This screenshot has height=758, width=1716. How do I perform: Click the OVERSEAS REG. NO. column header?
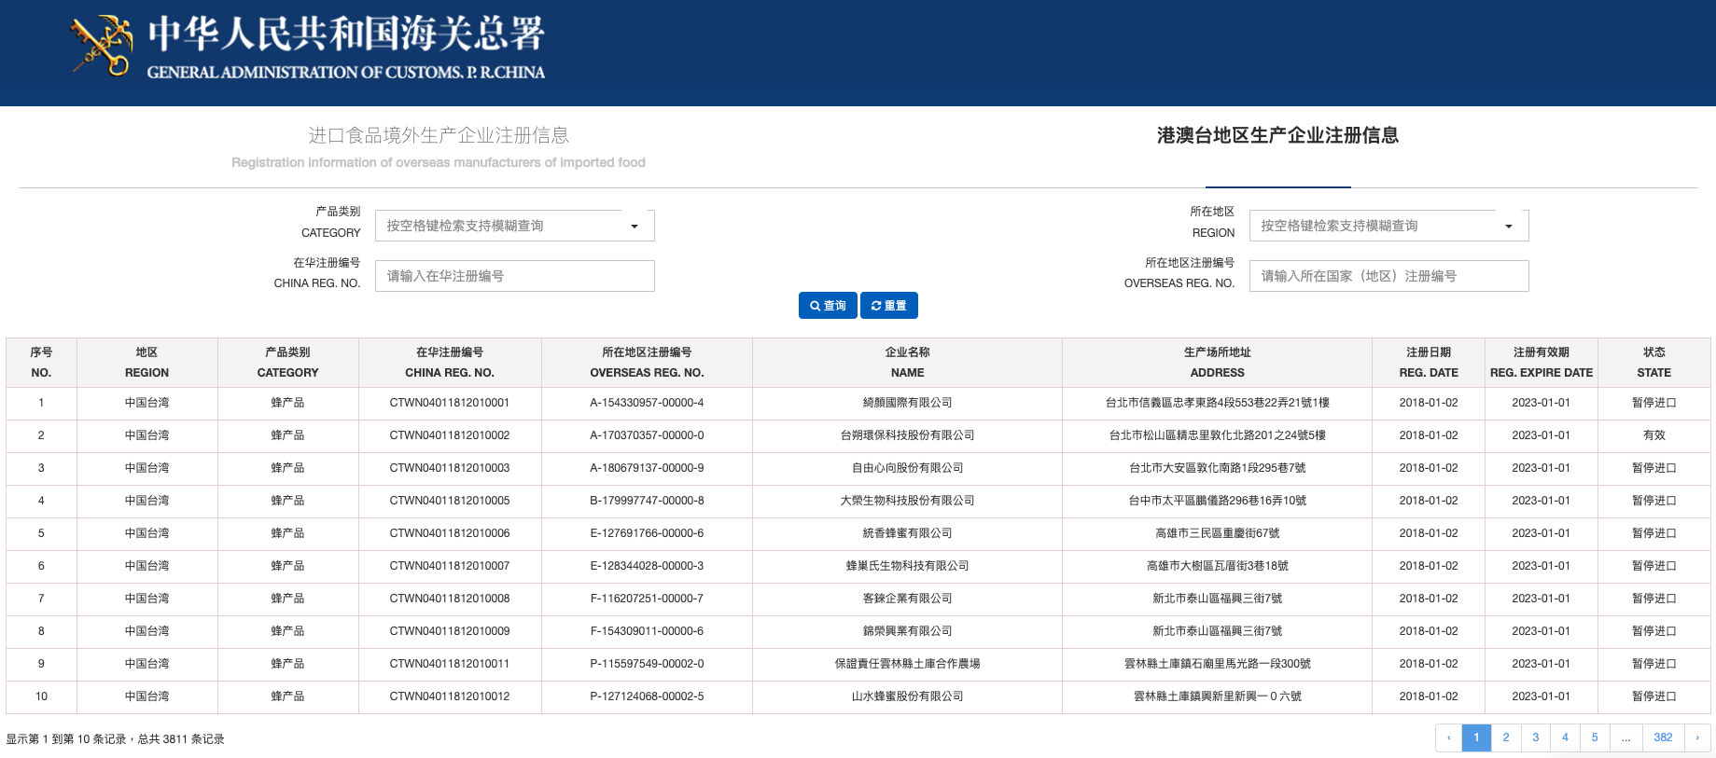[x=647, y=363]
